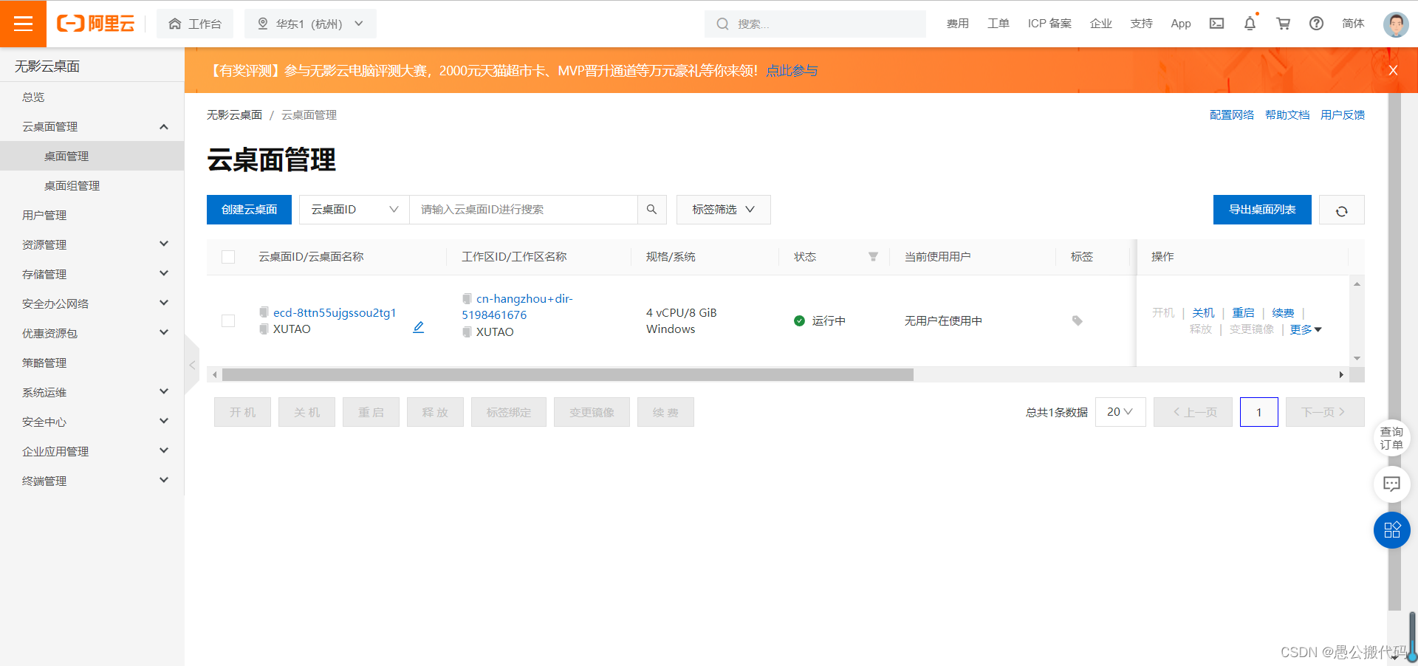Click the desktop ID search input field
The width and height of the screenshot is (1418, 666).
[x=526, y=210]
